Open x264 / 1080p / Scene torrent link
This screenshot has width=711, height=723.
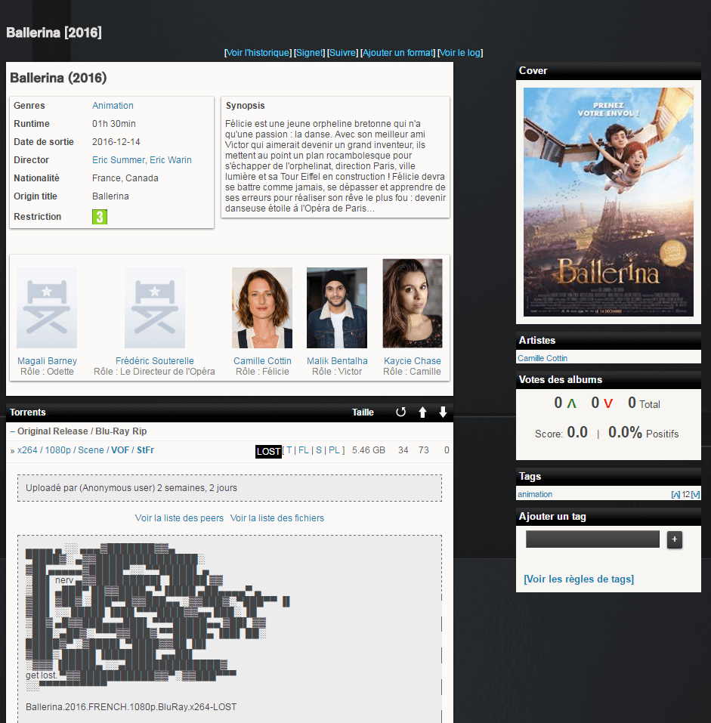86,450
